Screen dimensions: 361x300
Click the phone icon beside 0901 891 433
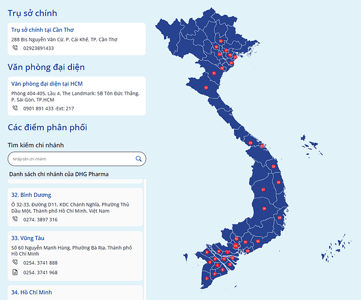[x=15, y=108]
